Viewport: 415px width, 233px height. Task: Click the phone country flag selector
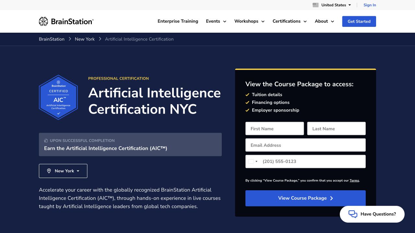point(253,161)
